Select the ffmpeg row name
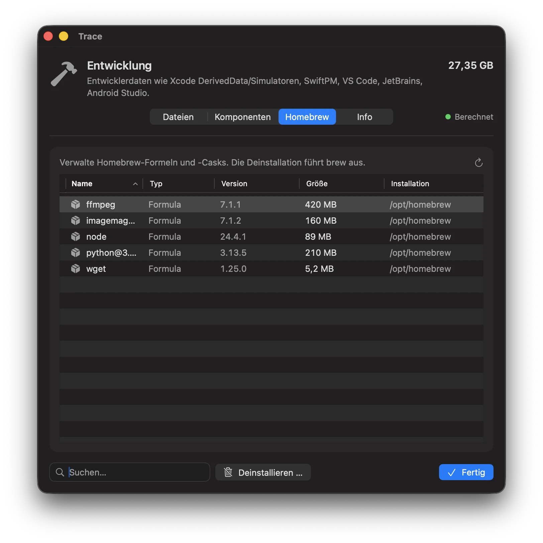 (101, 204)
